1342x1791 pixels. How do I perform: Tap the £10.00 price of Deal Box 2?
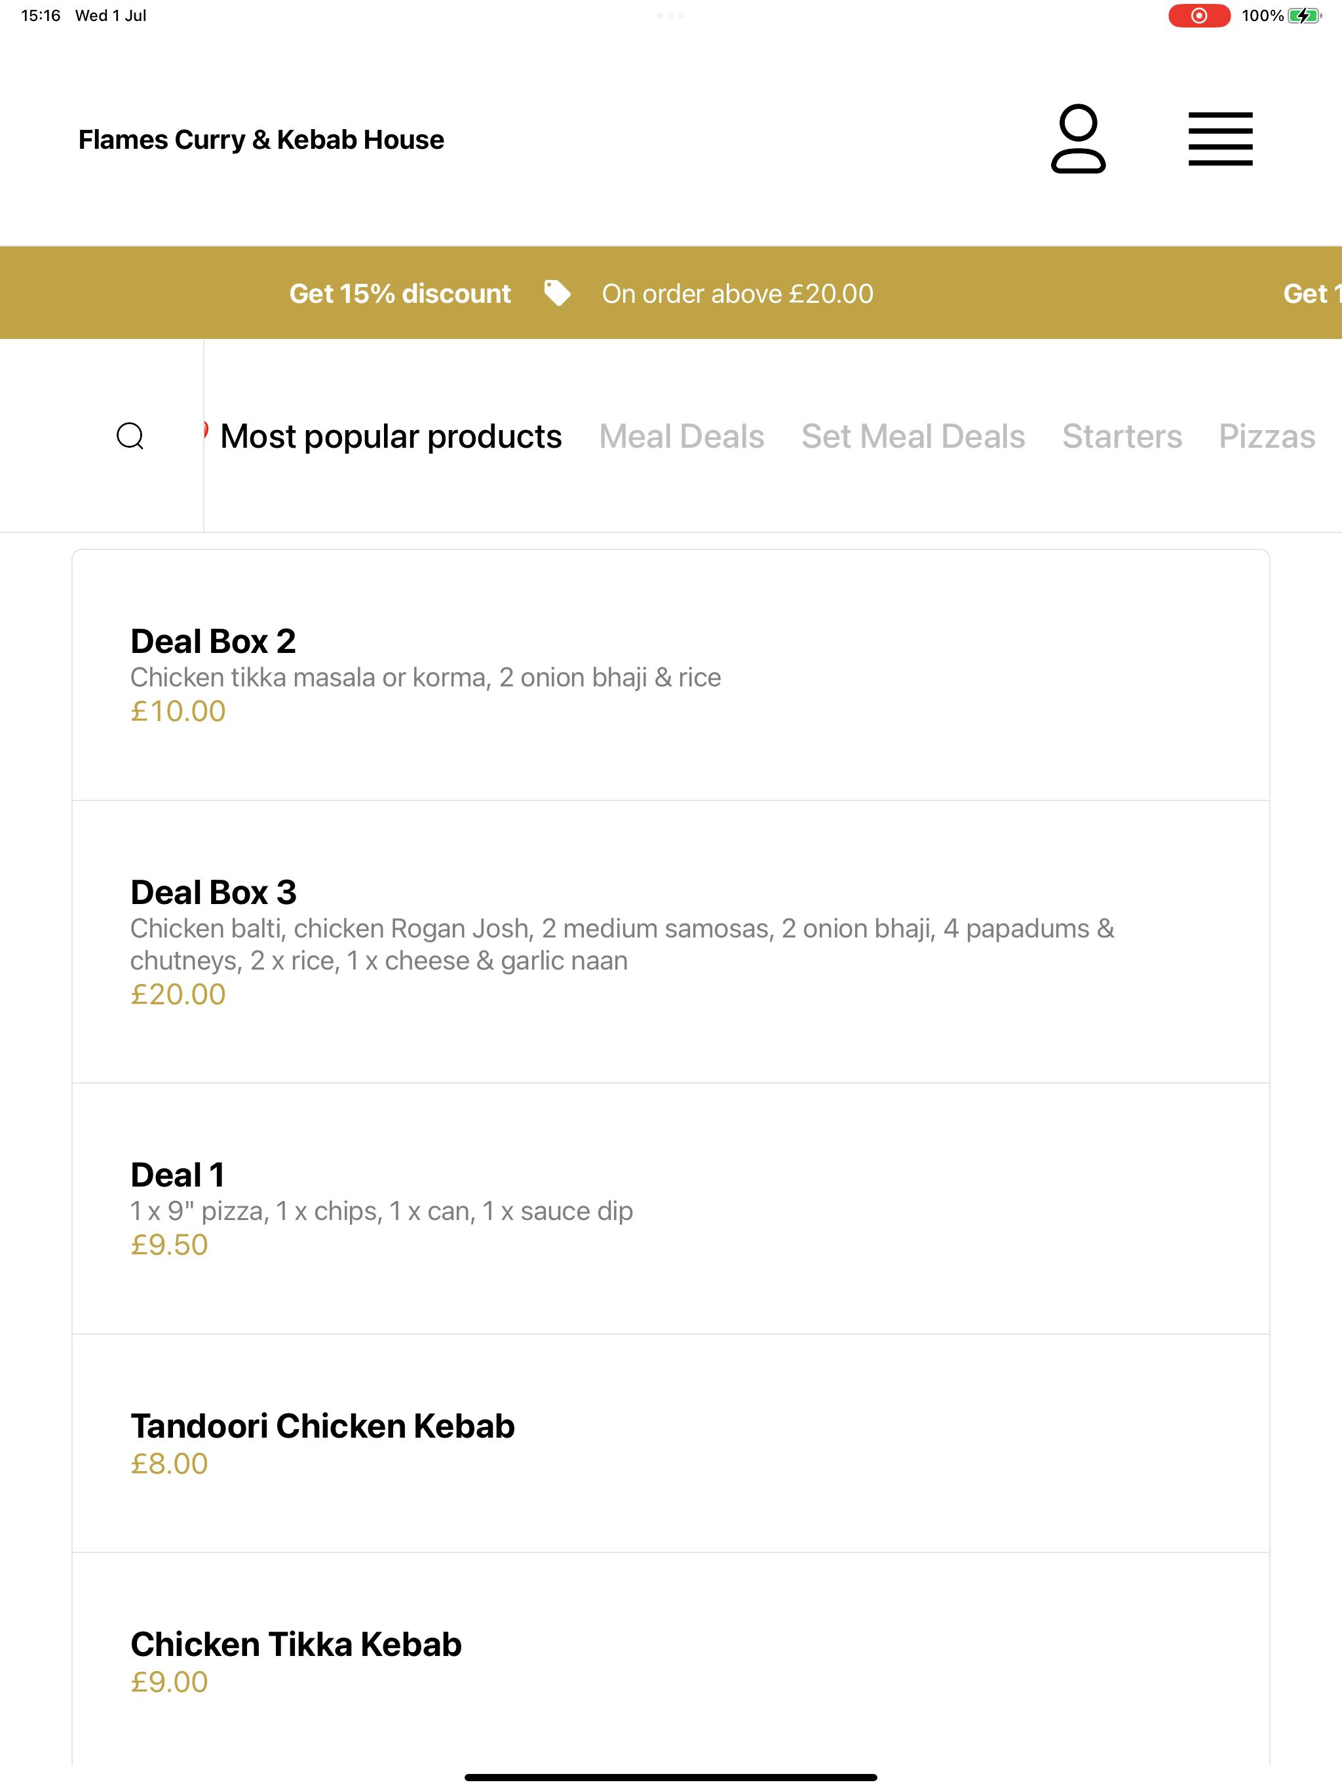coord(178,711)
